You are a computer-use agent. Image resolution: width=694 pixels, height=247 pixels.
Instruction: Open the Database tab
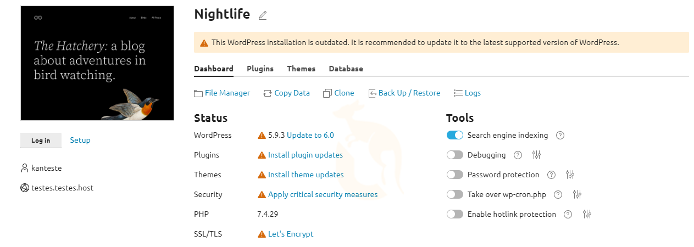pos(346,69)
